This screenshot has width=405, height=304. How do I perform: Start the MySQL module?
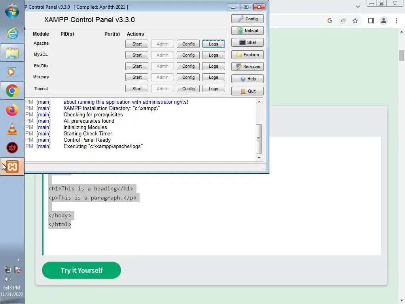[x=137, y=55]
